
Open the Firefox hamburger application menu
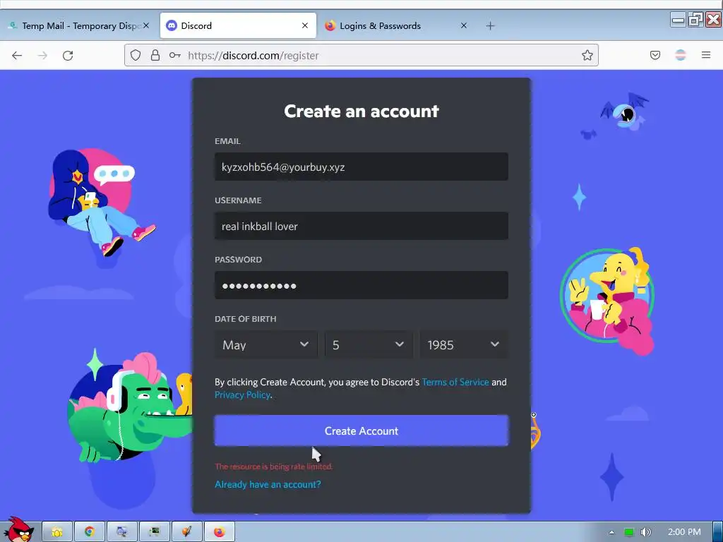(706, 55)
